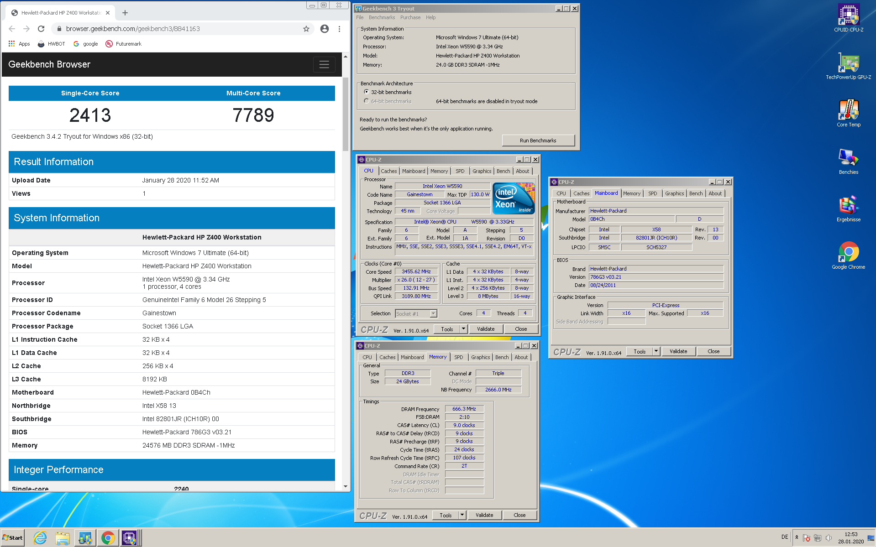Click BIOS Version 786G3 v03.21 field
Viewport: 876px width, 547px height.
tap(656, 277)
